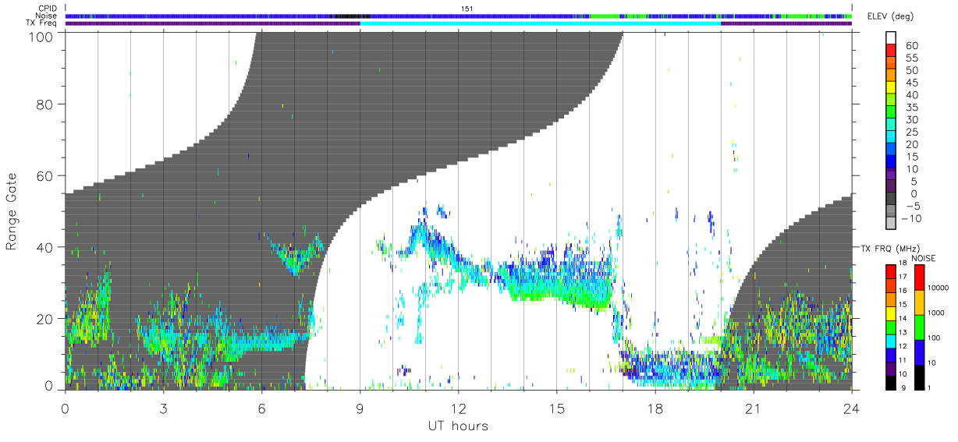Click the CPID value 151
958x442 pixels.
point(467,9)
